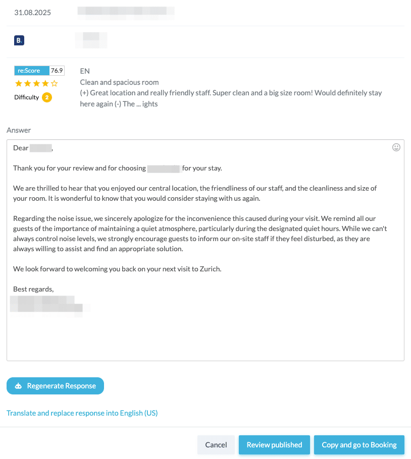Click the Regenerate Response button

(x=55, y=385)
